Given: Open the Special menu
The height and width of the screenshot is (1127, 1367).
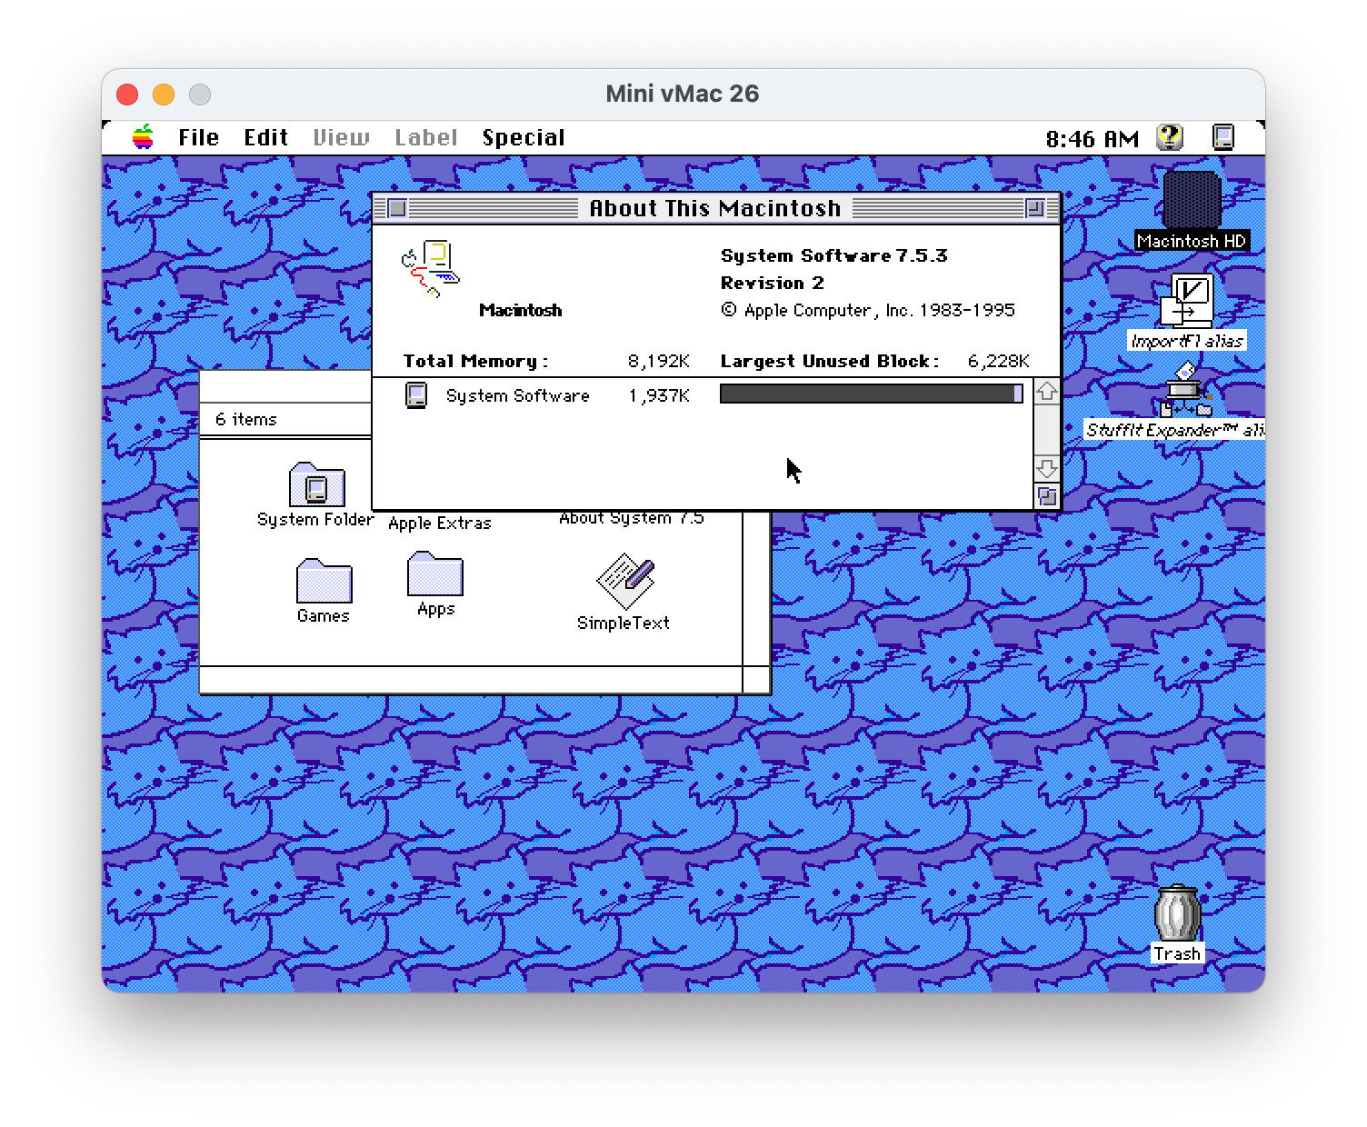Looking at the screenshot, I should (x=524, y=138).
